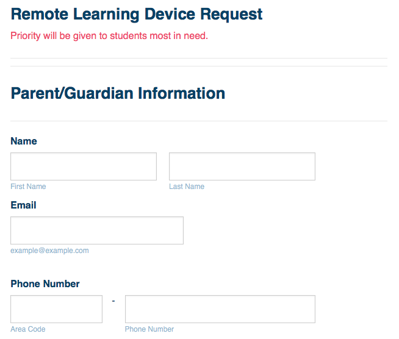Click the bold Name field label
Image resolution: width=399 pixels, height=339 pixels.
(24, 141)
